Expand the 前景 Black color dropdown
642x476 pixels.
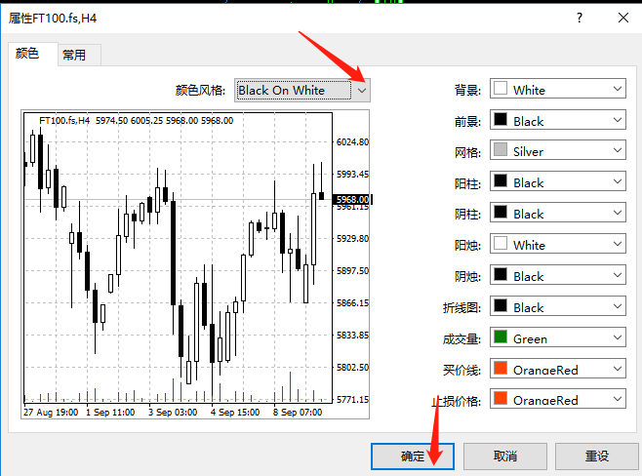coord(558,120)
